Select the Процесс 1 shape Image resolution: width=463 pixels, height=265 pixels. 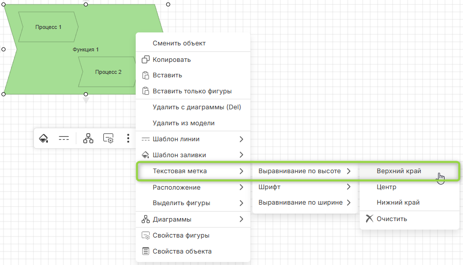tap(48, 27)
